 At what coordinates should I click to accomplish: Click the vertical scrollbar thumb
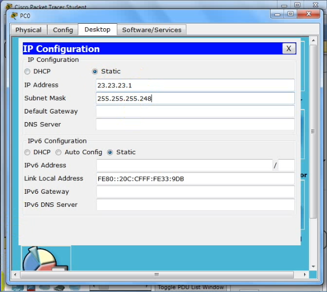(x=313, y=131)
